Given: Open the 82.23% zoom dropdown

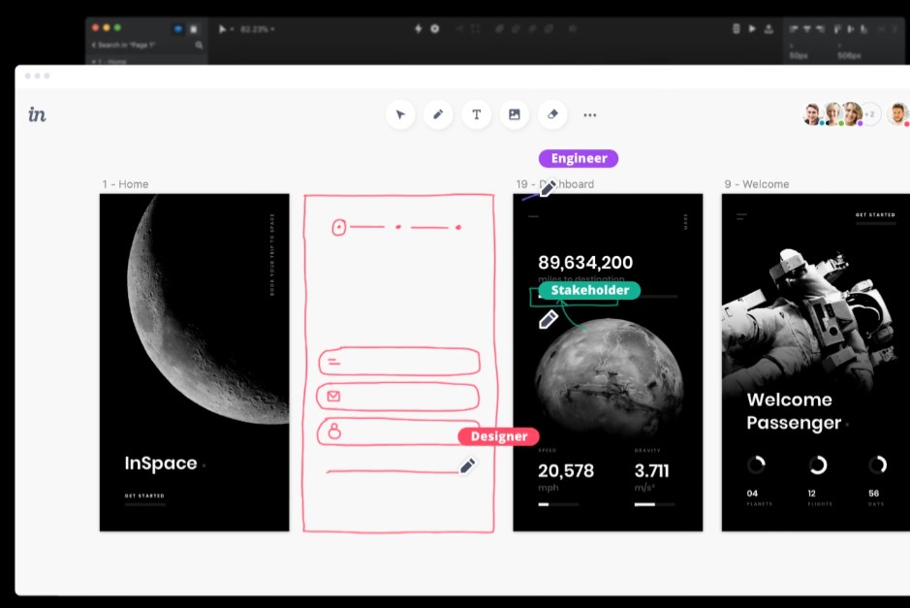Looking at the screenshot, I should coord(255,29).
